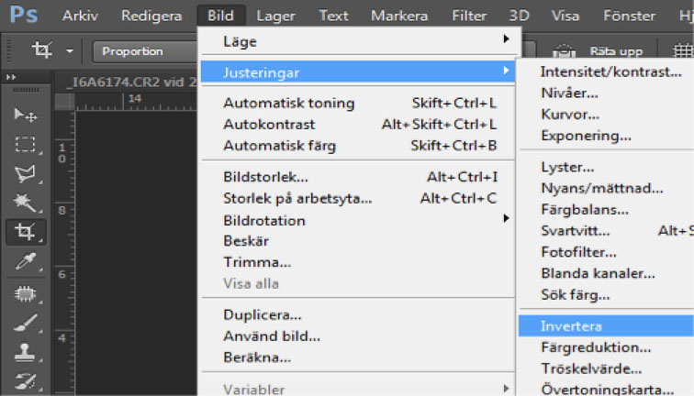Open the crop preset picker arrow

coord(70,50)
